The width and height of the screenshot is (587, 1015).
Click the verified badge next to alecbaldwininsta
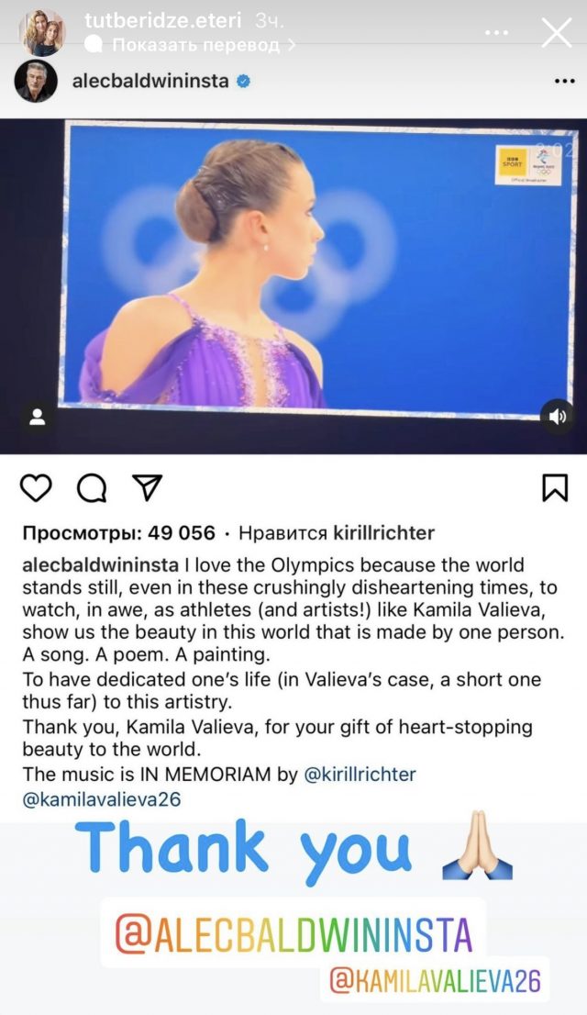coord(243,82)
